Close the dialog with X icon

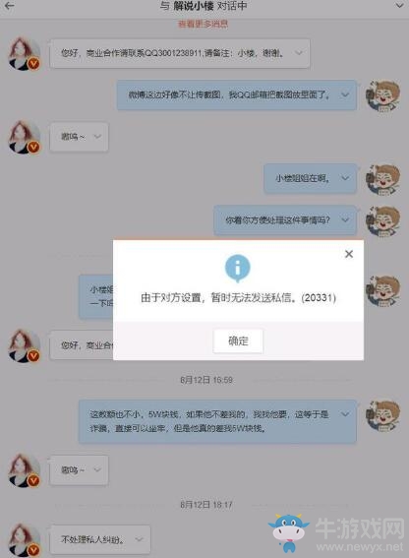click(x=349, y=254)
